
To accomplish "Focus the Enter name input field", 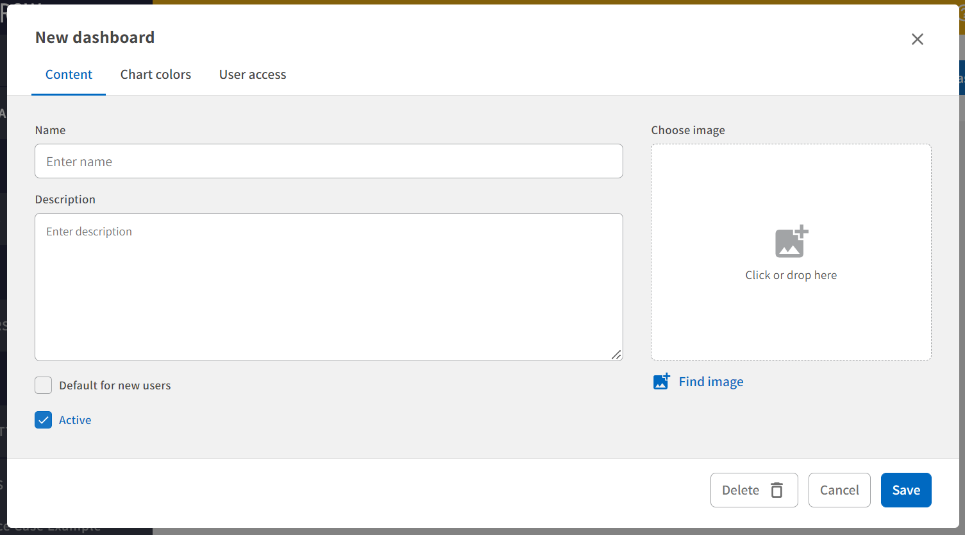I will coord(328,161).
